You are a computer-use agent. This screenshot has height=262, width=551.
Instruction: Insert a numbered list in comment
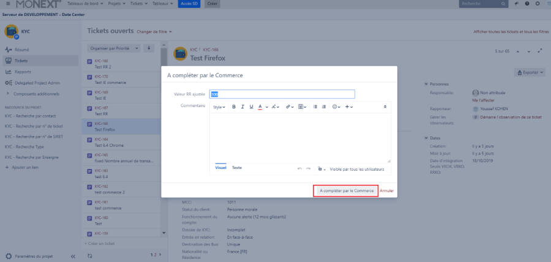point(324,107)
